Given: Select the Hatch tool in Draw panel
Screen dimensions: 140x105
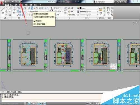Looking at the screenshot, I should click(x=10, y=15).
